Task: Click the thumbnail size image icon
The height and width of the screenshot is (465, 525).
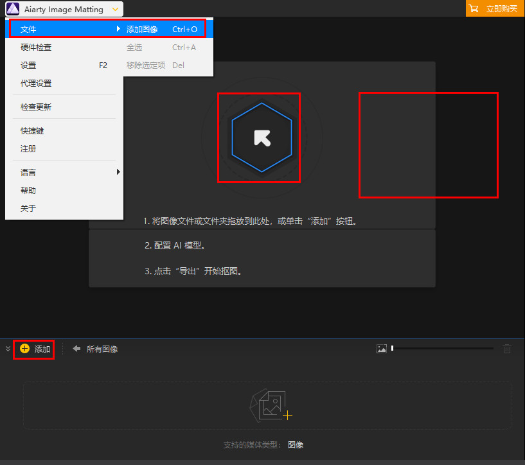Action: point(382,348)
